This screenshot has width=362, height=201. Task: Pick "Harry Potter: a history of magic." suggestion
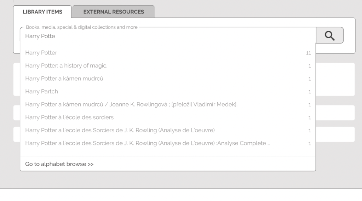click(66, 66)
